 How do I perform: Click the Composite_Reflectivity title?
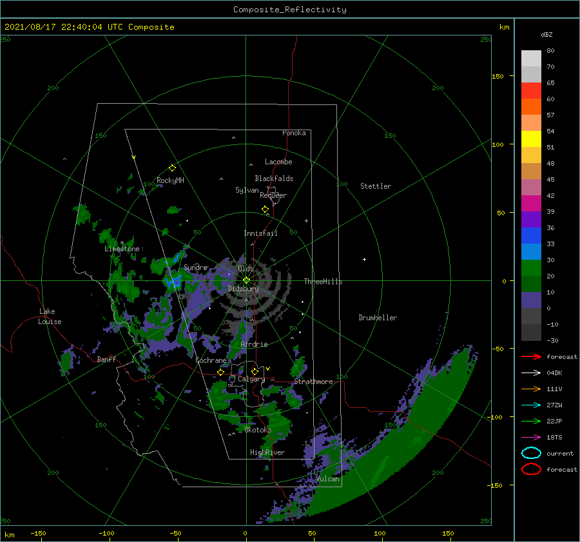click(289, 10)
